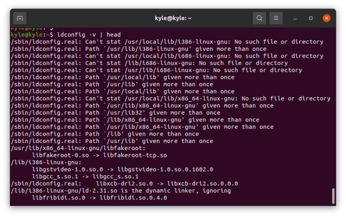Click the libgstvideo-1.0.so.0 line

[x=123, y=169]
